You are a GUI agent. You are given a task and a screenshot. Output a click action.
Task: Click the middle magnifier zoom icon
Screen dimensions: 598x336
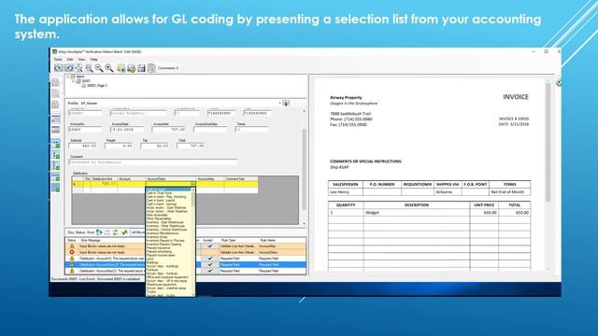pos(99,68)
